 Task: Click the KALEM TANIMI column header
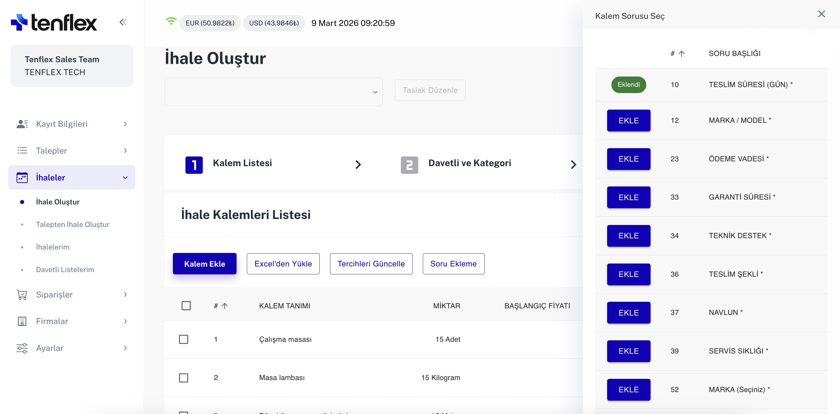pyautogui.click(x=285, y=306)
